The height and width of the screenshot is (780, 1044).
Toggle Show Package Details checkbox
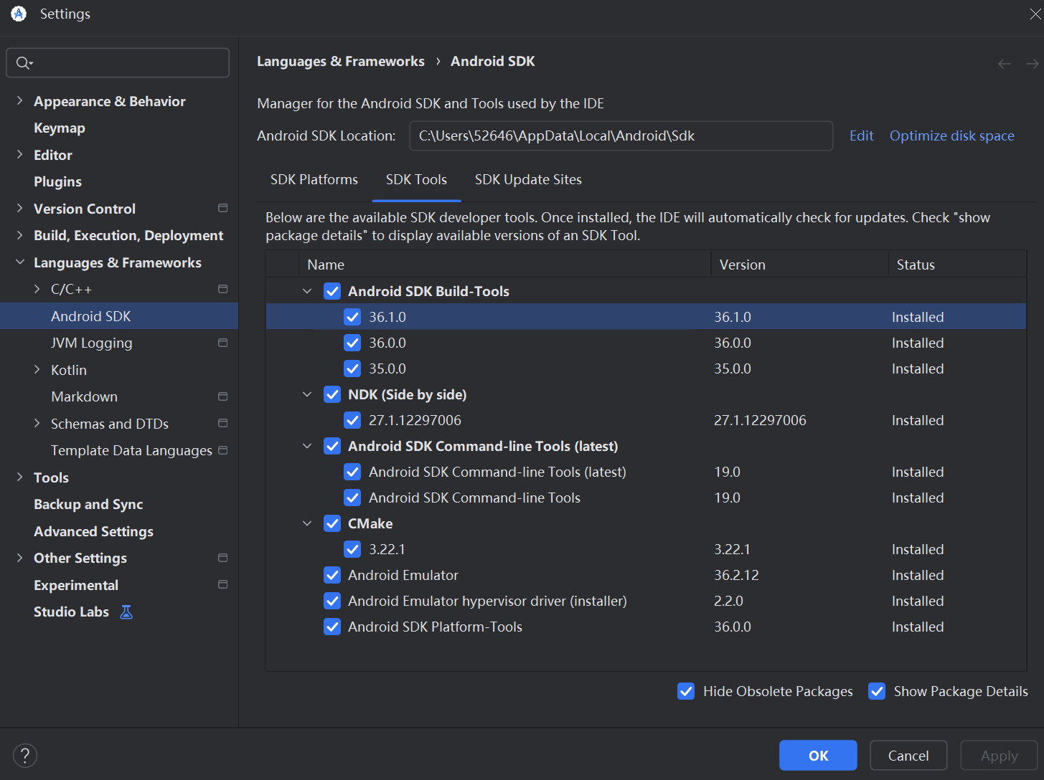[877, 691]
